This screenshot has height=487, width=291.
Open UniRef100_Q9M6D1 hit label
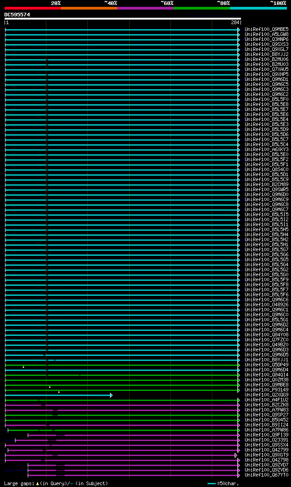(x=266, y=80)
